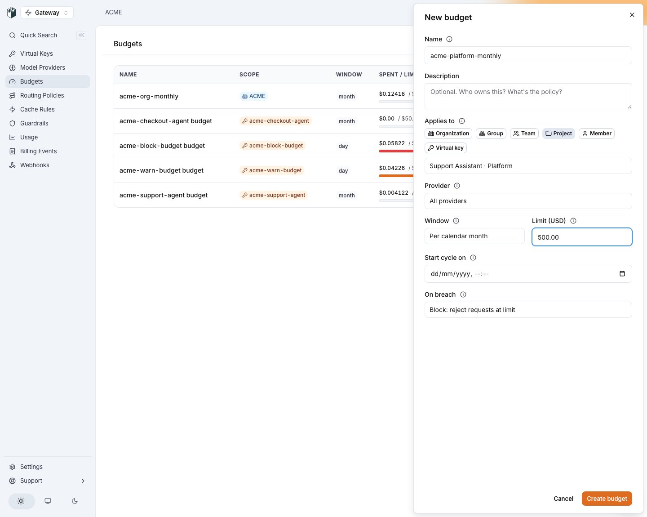Click the Limit (USD) info icon
Image resolution: width=647 pixels, height=517 pixels.
click(573, 221)
